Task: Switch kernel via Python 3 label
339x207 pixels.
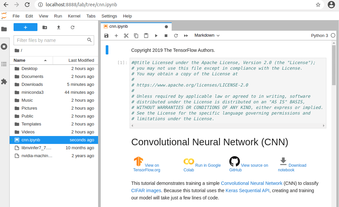Action: pos(319,36)
